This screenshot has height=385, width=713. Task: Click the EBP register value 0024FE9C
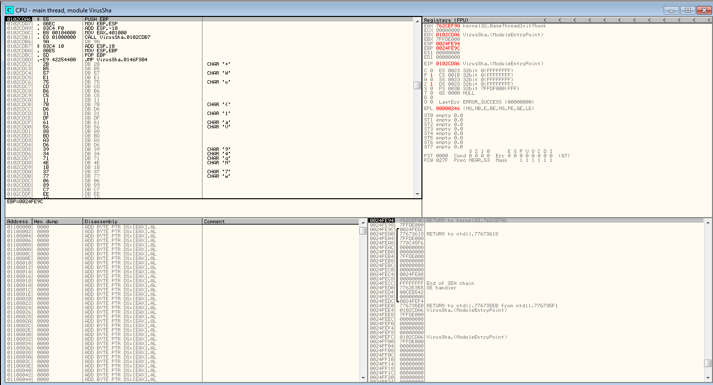[x=448, y=48]
